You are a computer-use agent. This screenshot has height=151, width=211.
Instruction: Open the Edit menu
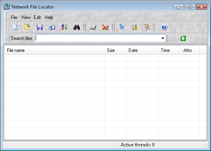coord(37,17)
